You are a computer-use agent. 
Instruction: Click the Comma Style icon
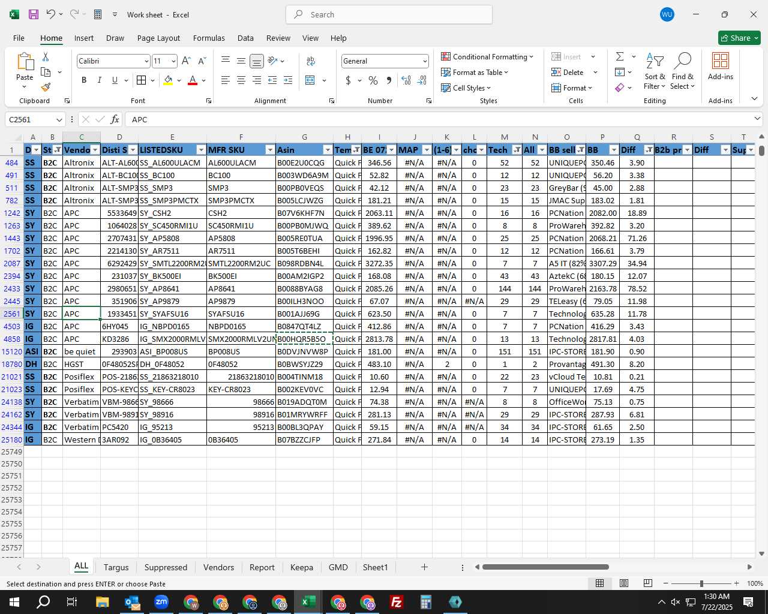coord(389,80)
